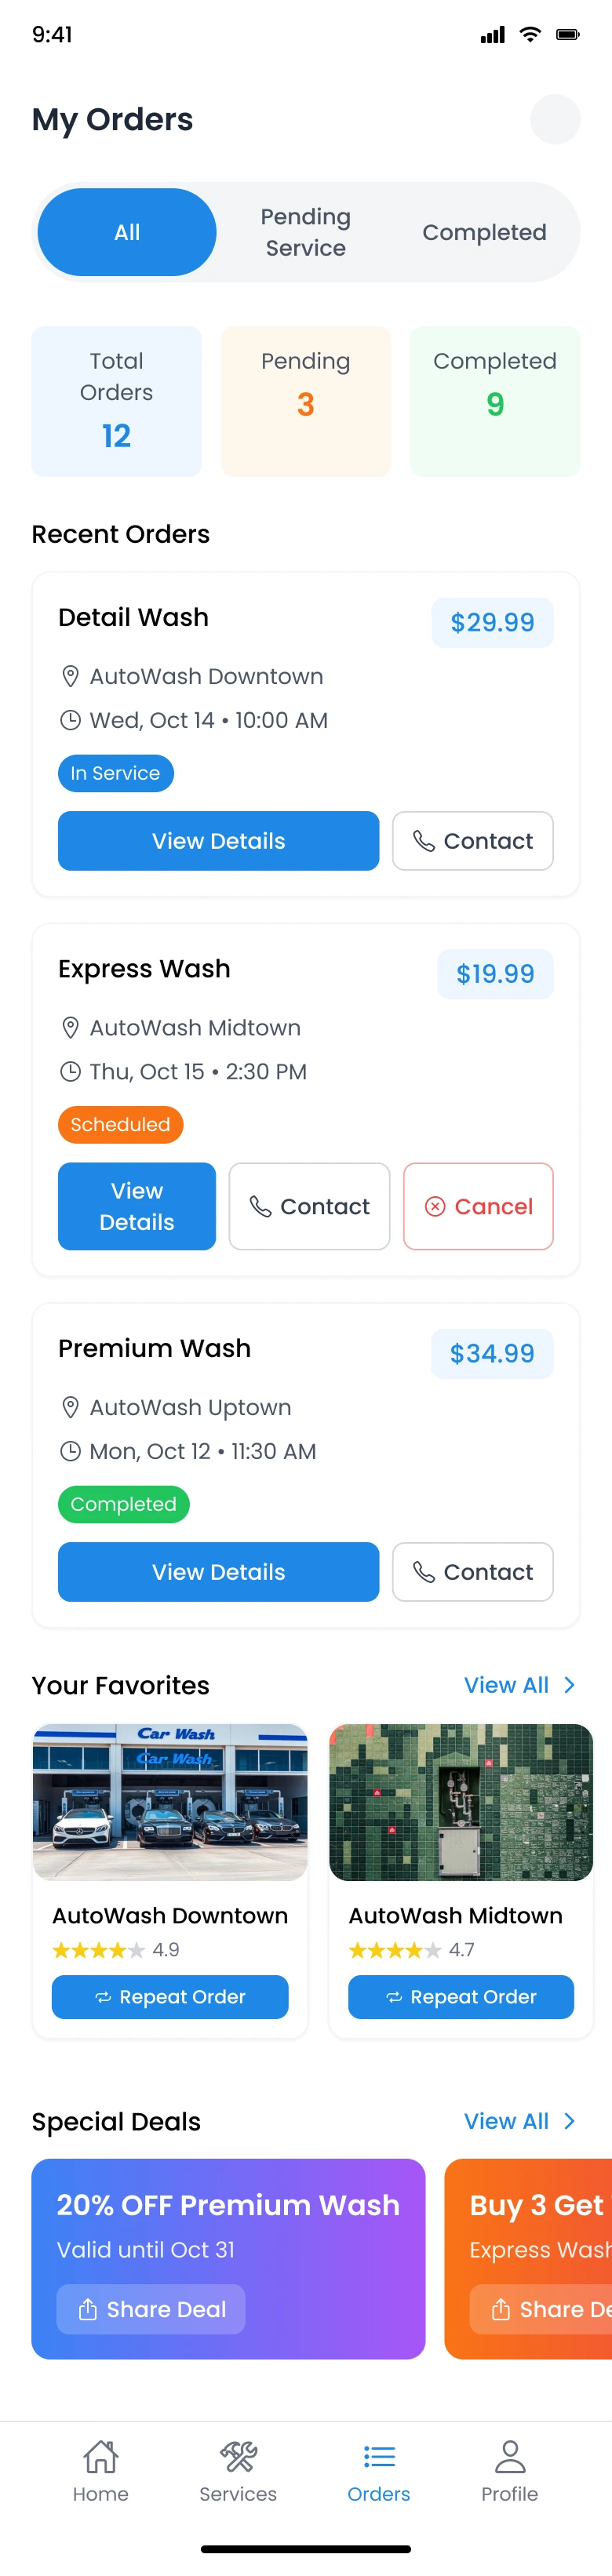Tap the Orders list icon
Viewport: 612px width, 2576px height.
pyautogui.click(x=379, y=2456)
